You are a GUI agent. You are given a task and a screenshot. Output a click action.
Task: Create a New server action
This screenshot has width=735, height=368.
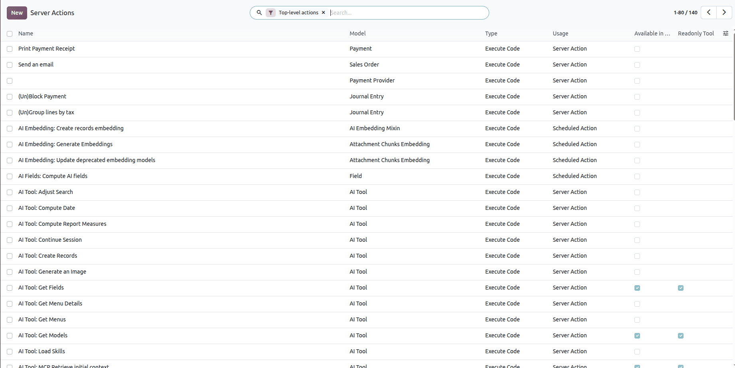(x=17, y=13)
